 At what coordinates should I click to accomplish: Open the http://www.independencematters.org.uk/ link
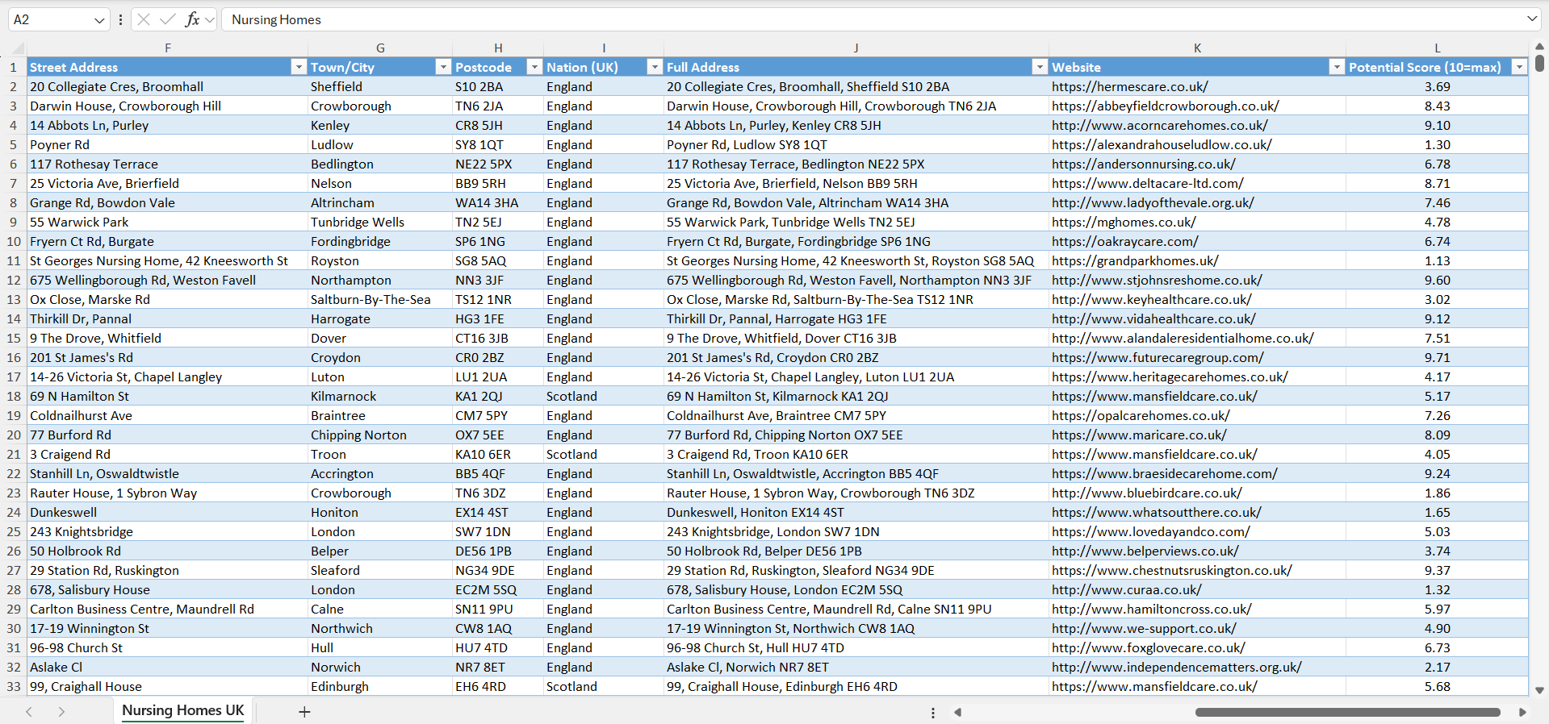(x=1176, y=667)
